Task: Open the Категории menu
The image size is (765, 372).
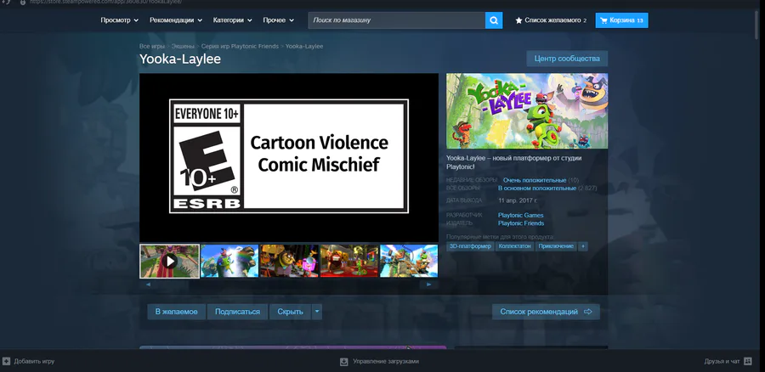Action: 232,20
